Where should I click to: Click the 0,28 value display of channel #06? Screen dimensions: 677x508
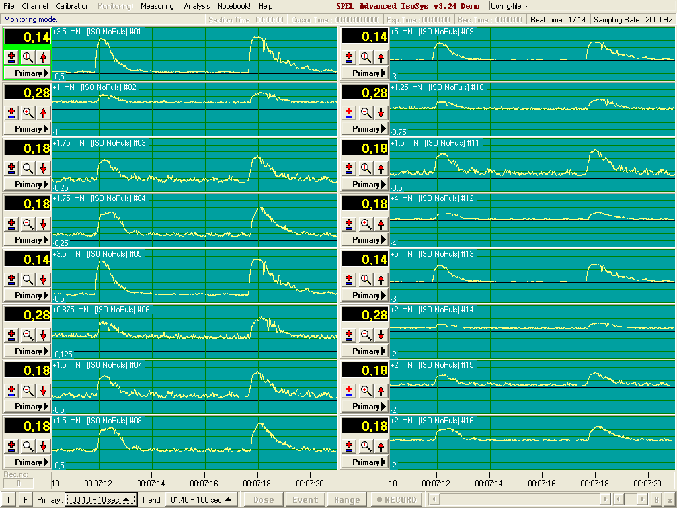(x=28, y=315)
